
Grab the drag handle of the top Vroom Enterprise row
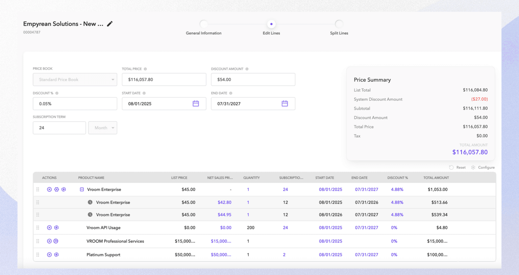pyautogui.click(x=38, y=189)
